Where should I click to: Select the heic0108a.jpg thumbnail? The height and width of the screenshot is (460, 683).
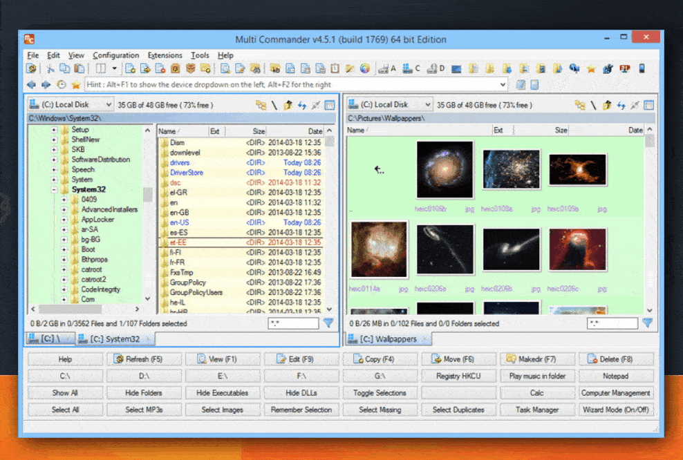(511, 169)
